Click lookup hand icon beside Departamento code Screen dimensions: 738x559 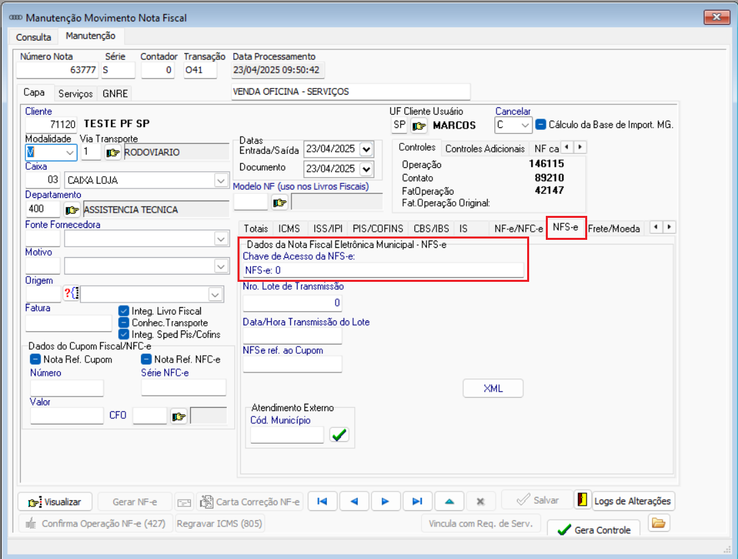[x=71, y=210]
